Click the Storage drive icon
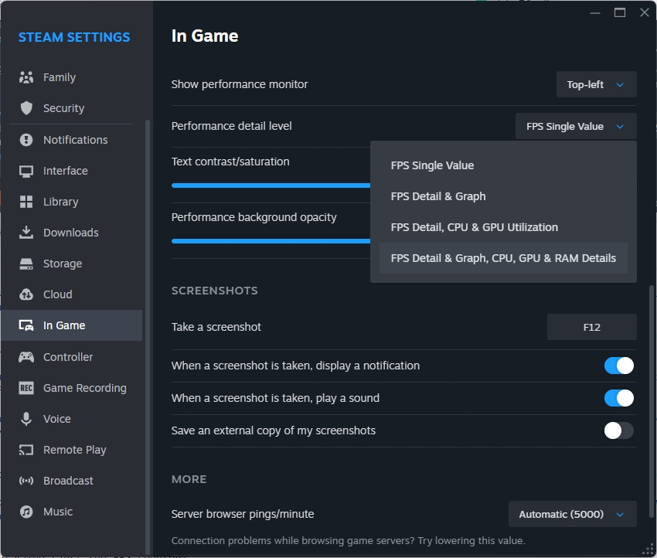This screenshot has height=558, width=657. coord(26,264)
